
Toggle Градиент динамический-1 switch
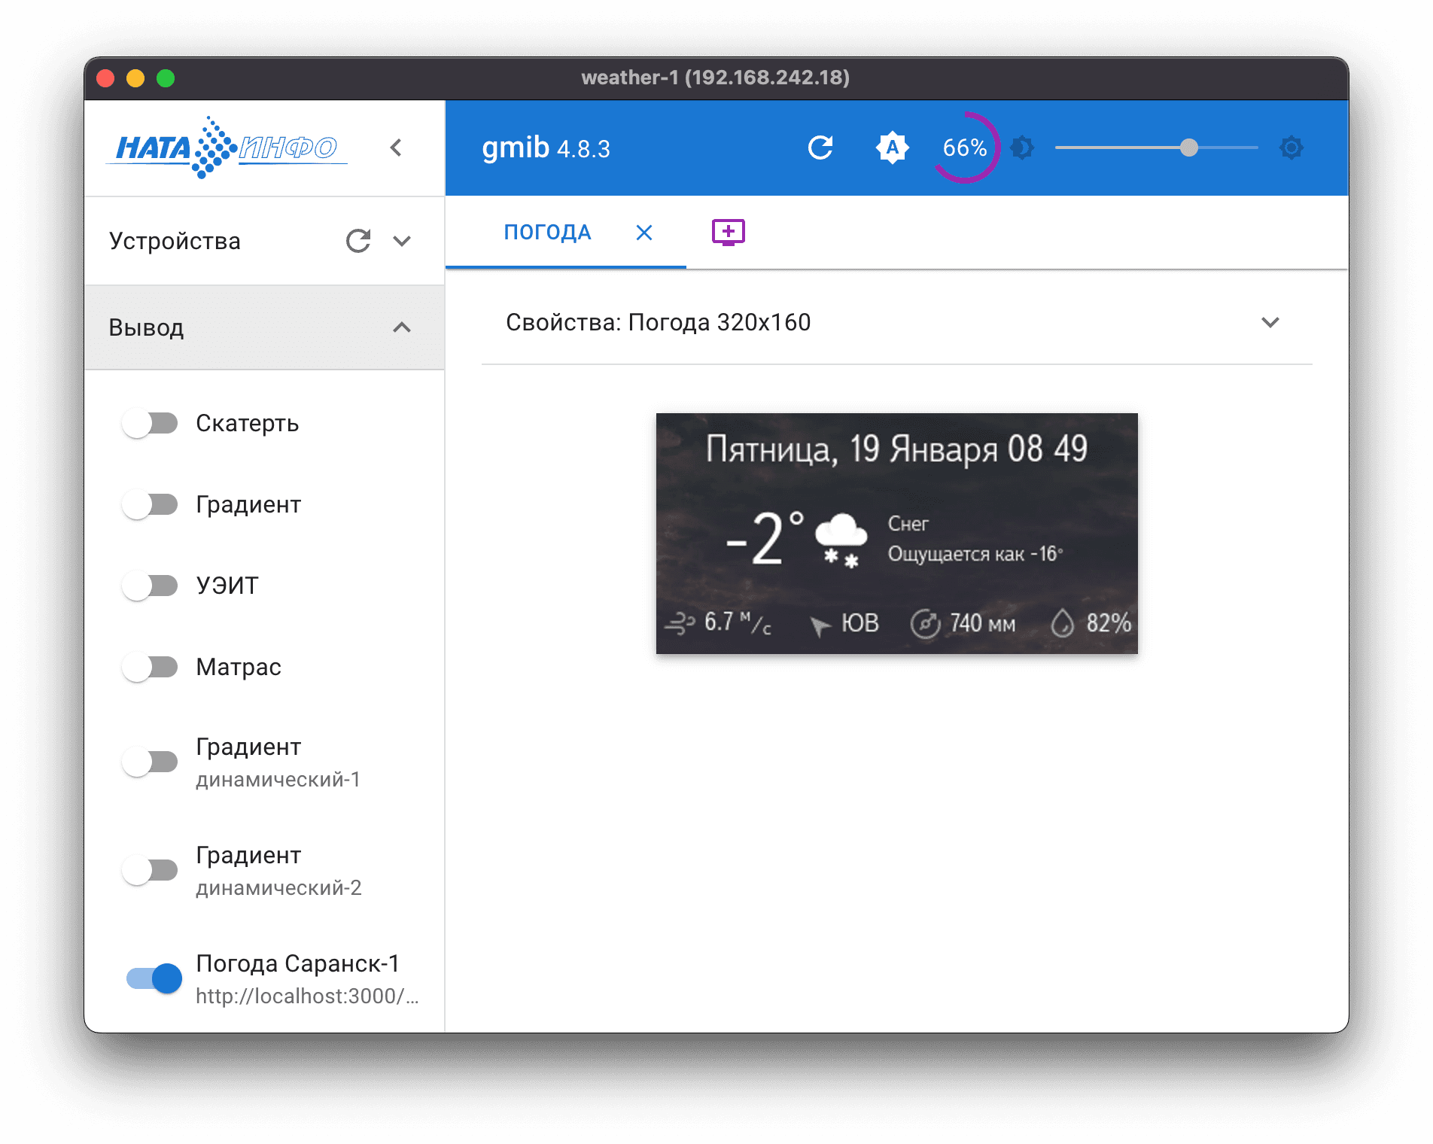click(x=150, y=762)
